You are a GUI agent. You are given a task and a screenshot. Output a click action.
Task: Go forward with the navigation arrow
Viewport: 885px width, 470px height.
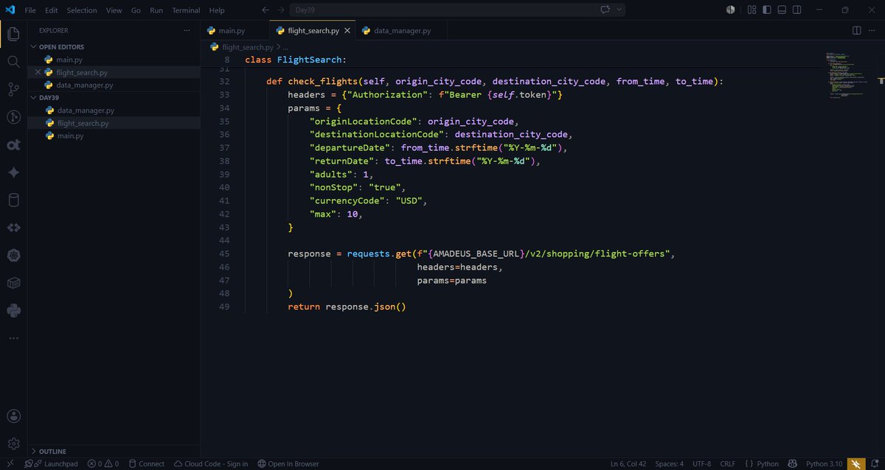(x=281, y=10)
